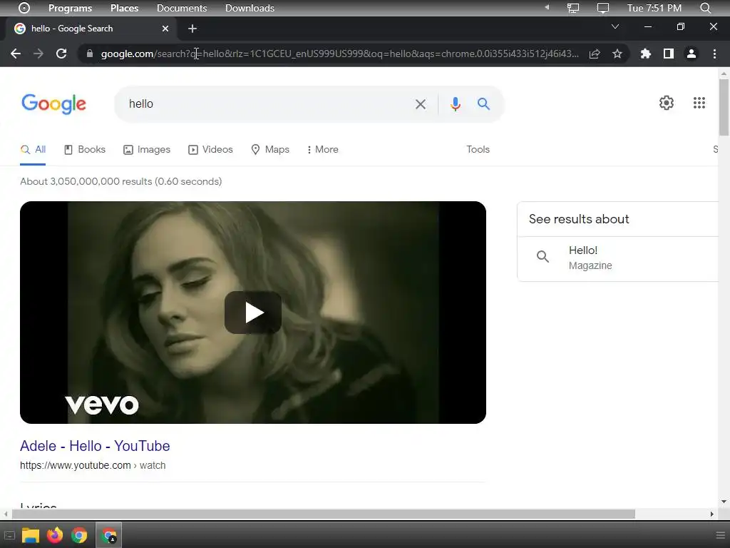The width and height of the screenshot is (730, 548).
Task: Open the Downloads menu
Action: click(x=250, y=8)
